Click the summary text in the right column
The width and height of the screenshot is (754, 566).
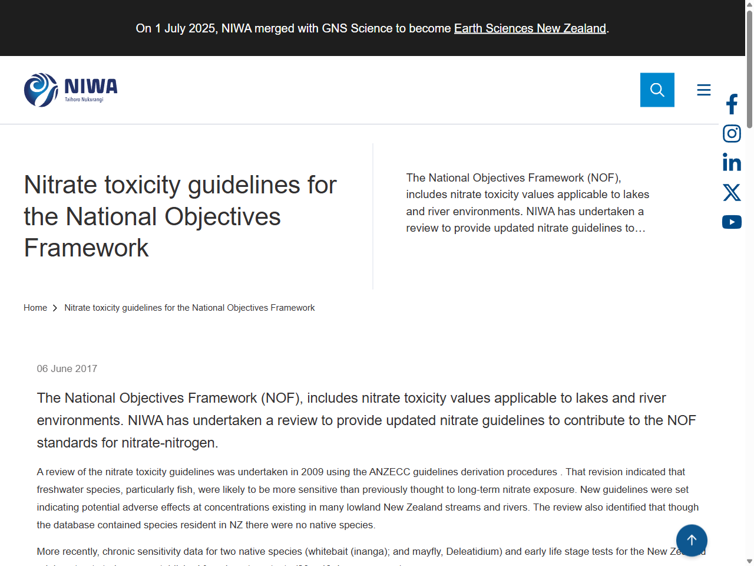click(x=527, y=202)
